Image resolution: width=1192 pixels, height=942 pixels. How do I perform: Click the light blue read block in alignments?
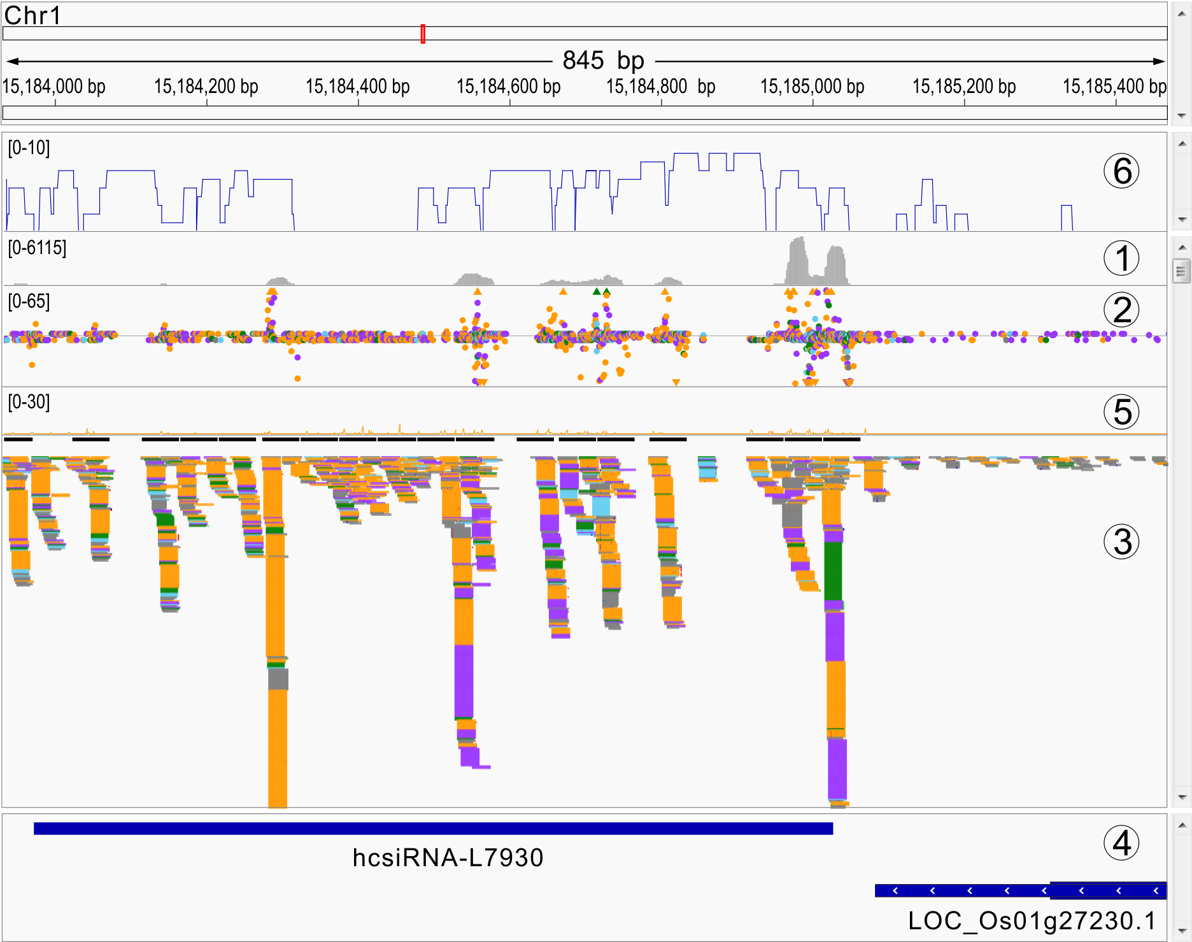[600, 506]
